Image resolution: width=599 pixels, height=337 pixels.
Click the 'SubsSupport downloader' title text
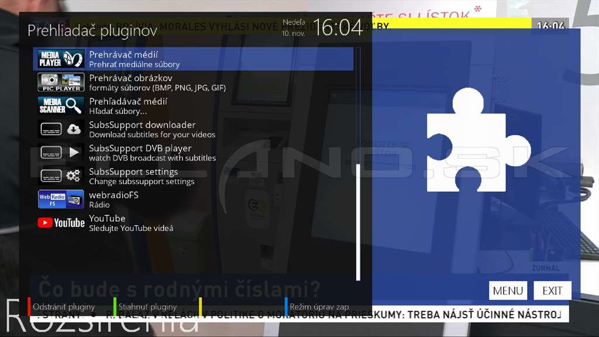[142, 125]
